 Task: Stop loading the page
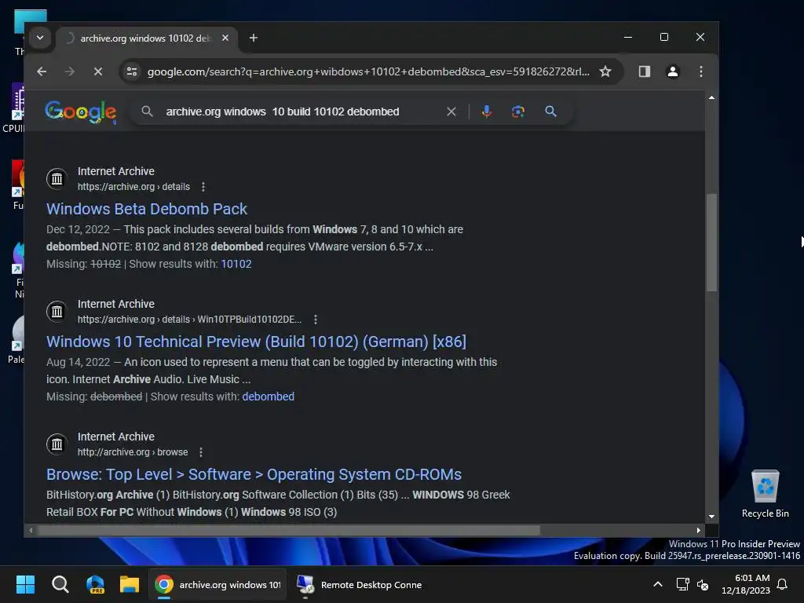click(x=98, y=71)
